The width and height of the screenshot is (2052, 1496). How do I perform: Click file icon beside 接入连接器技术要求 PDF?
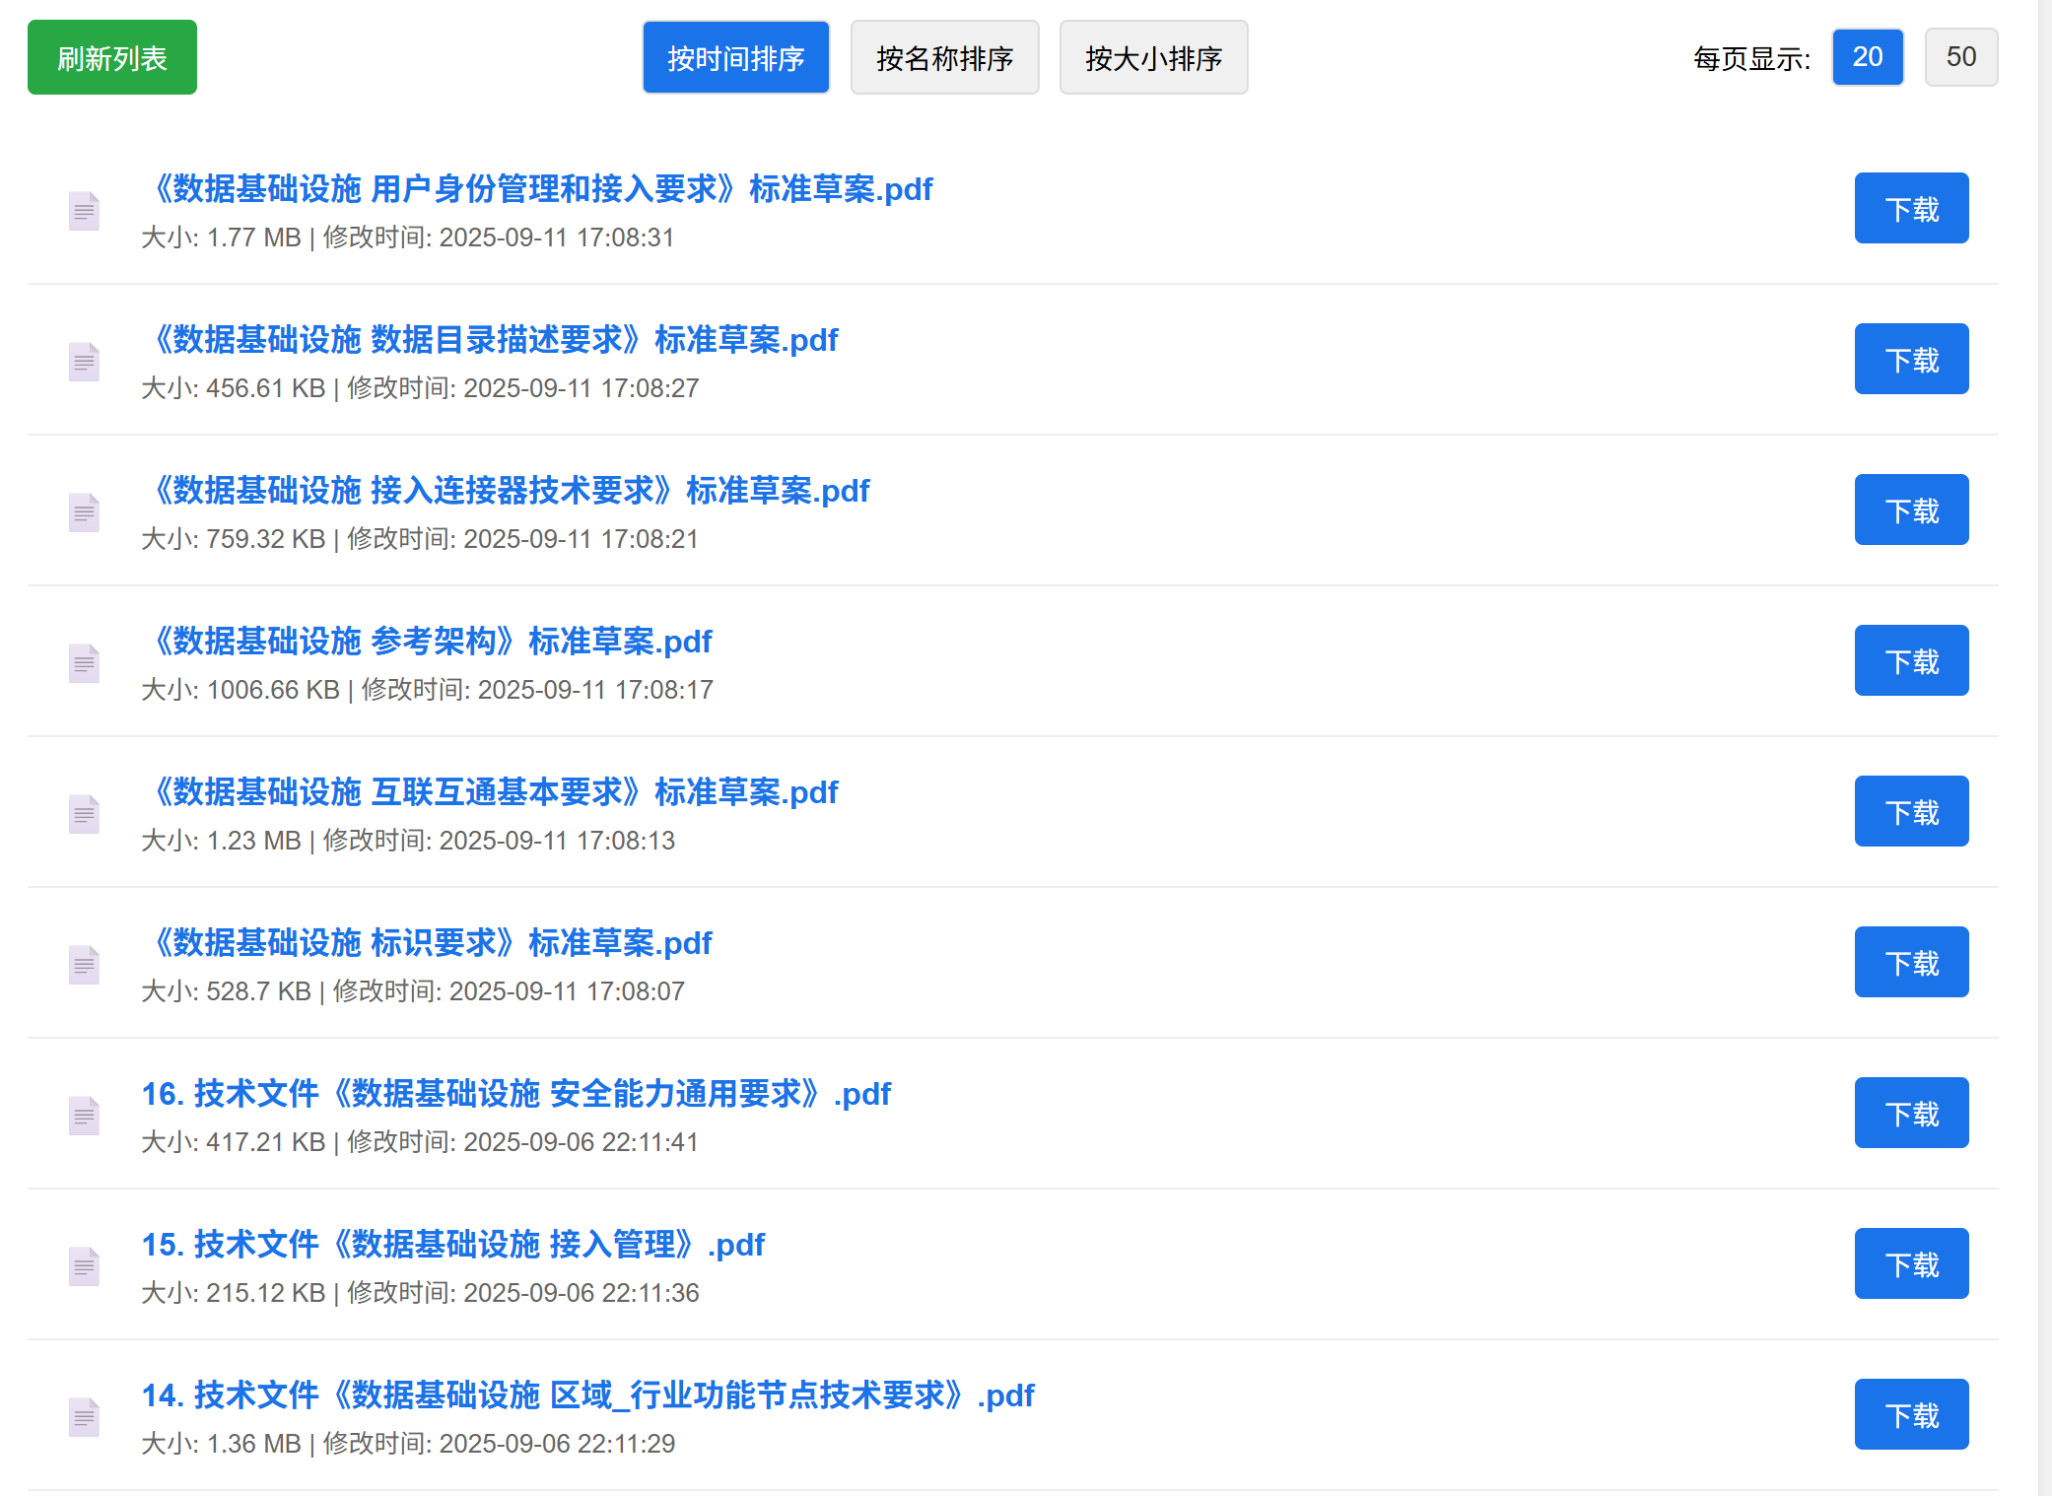(85, 512)
